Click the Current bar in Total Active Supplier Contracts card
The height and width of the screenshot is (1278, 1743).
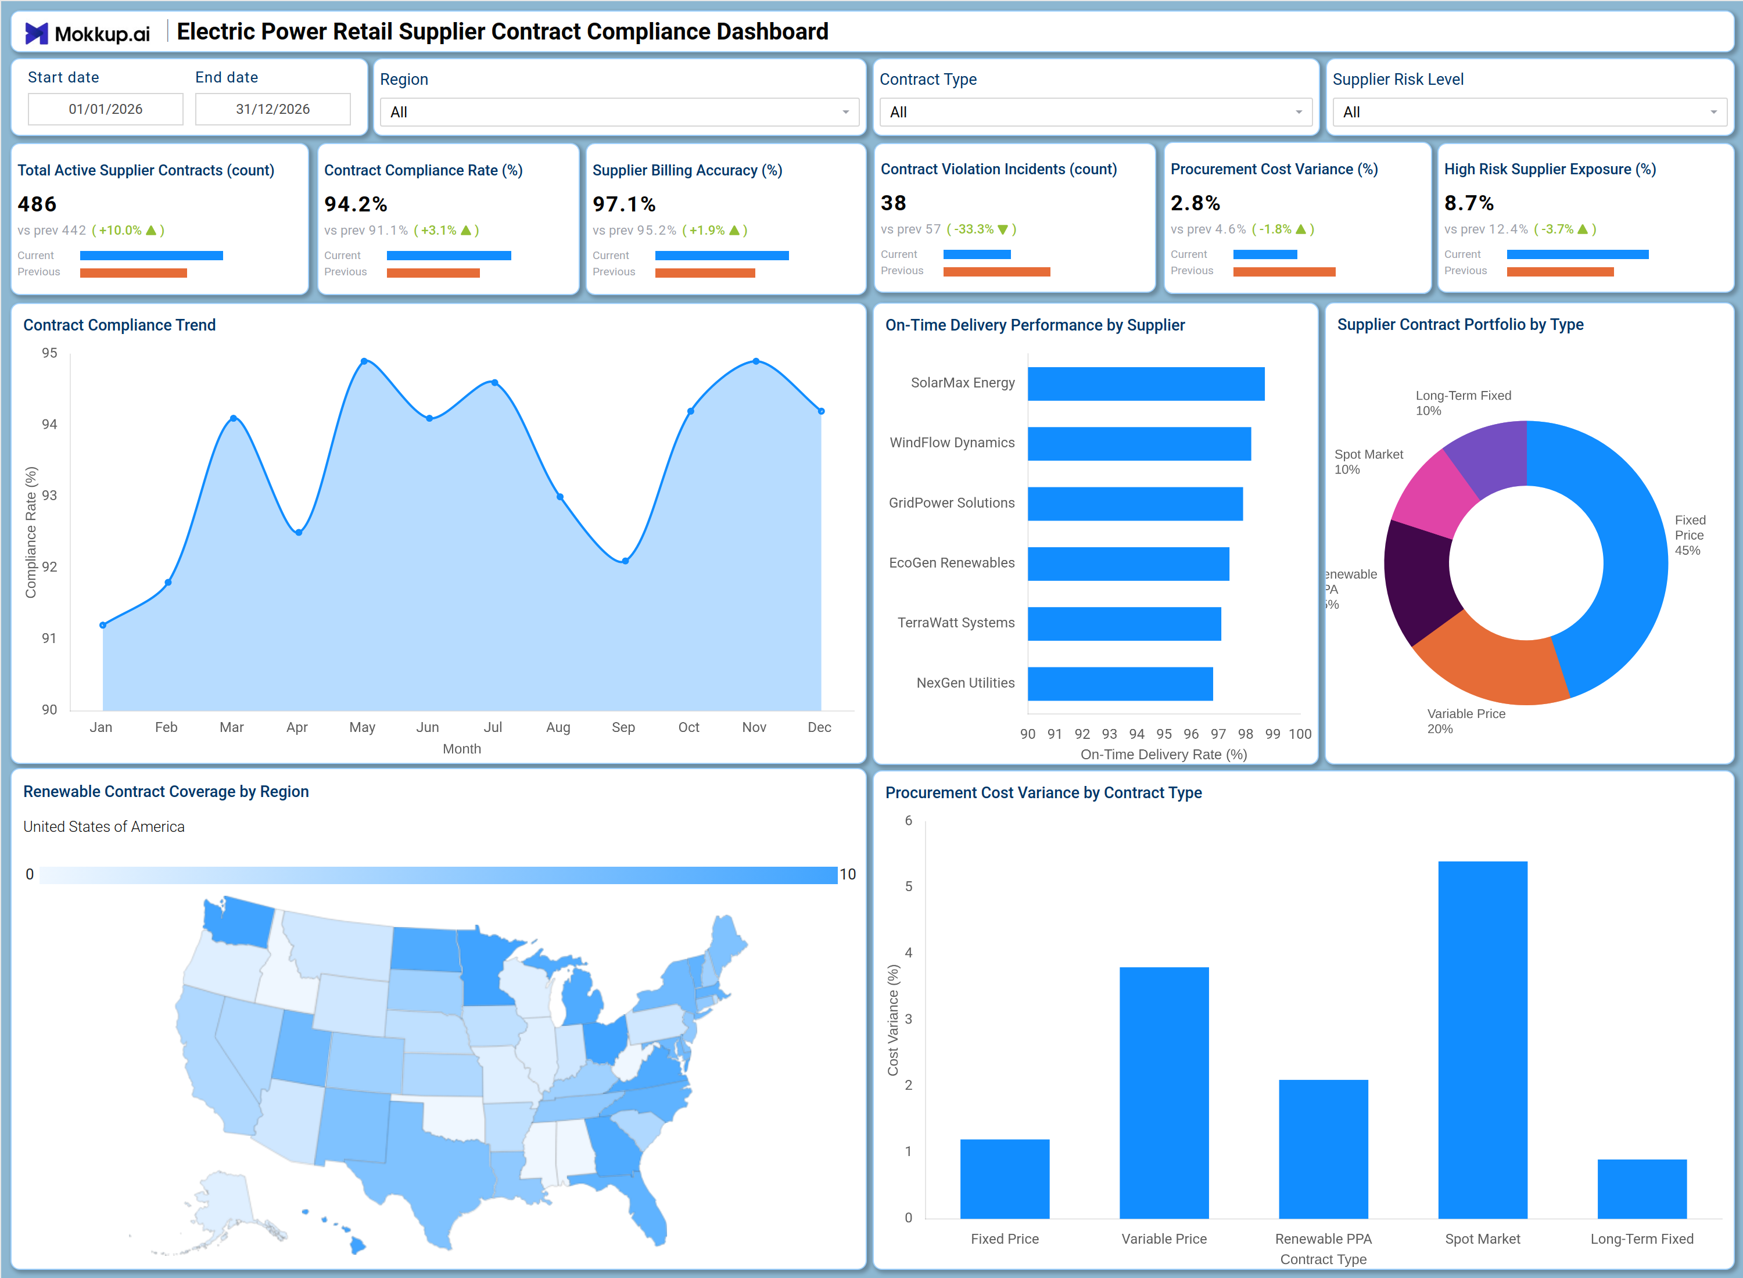pyautogui.click(x=152, y=255)
